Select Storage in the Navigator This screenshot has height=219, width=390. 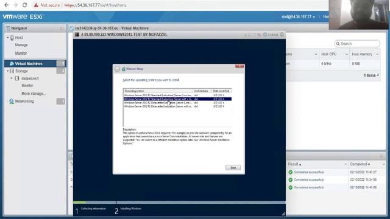[x=21, y=71]
